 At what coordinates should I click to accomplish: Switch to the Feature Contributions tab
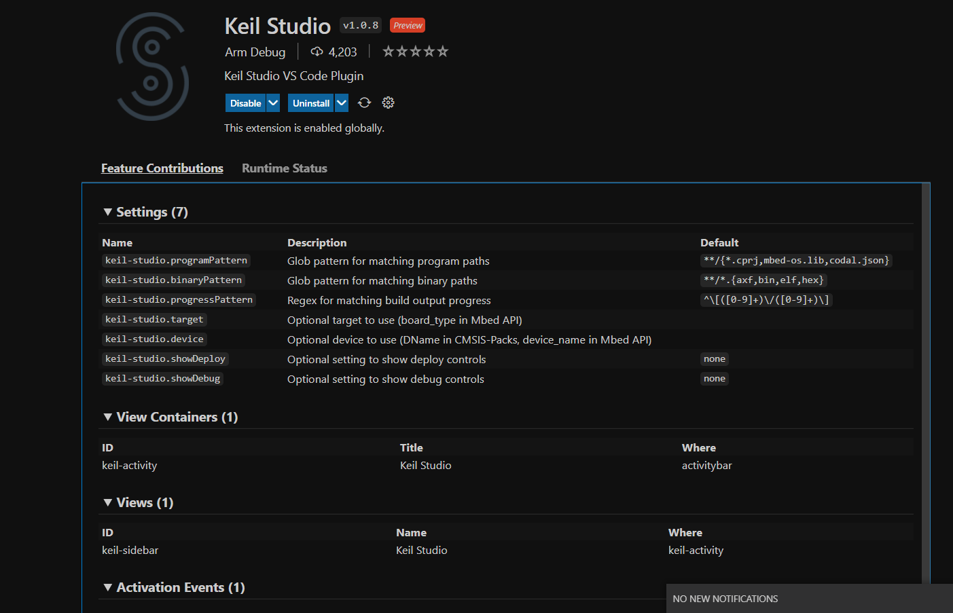[x=162, y=168]
